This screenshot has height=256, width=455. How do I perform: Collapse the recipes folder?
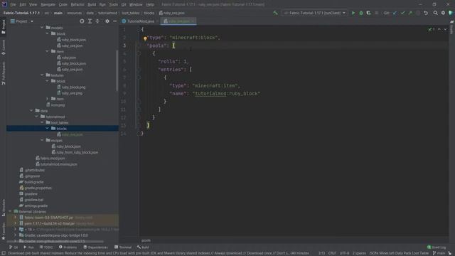pyautogui.click(x=42, y=140)
